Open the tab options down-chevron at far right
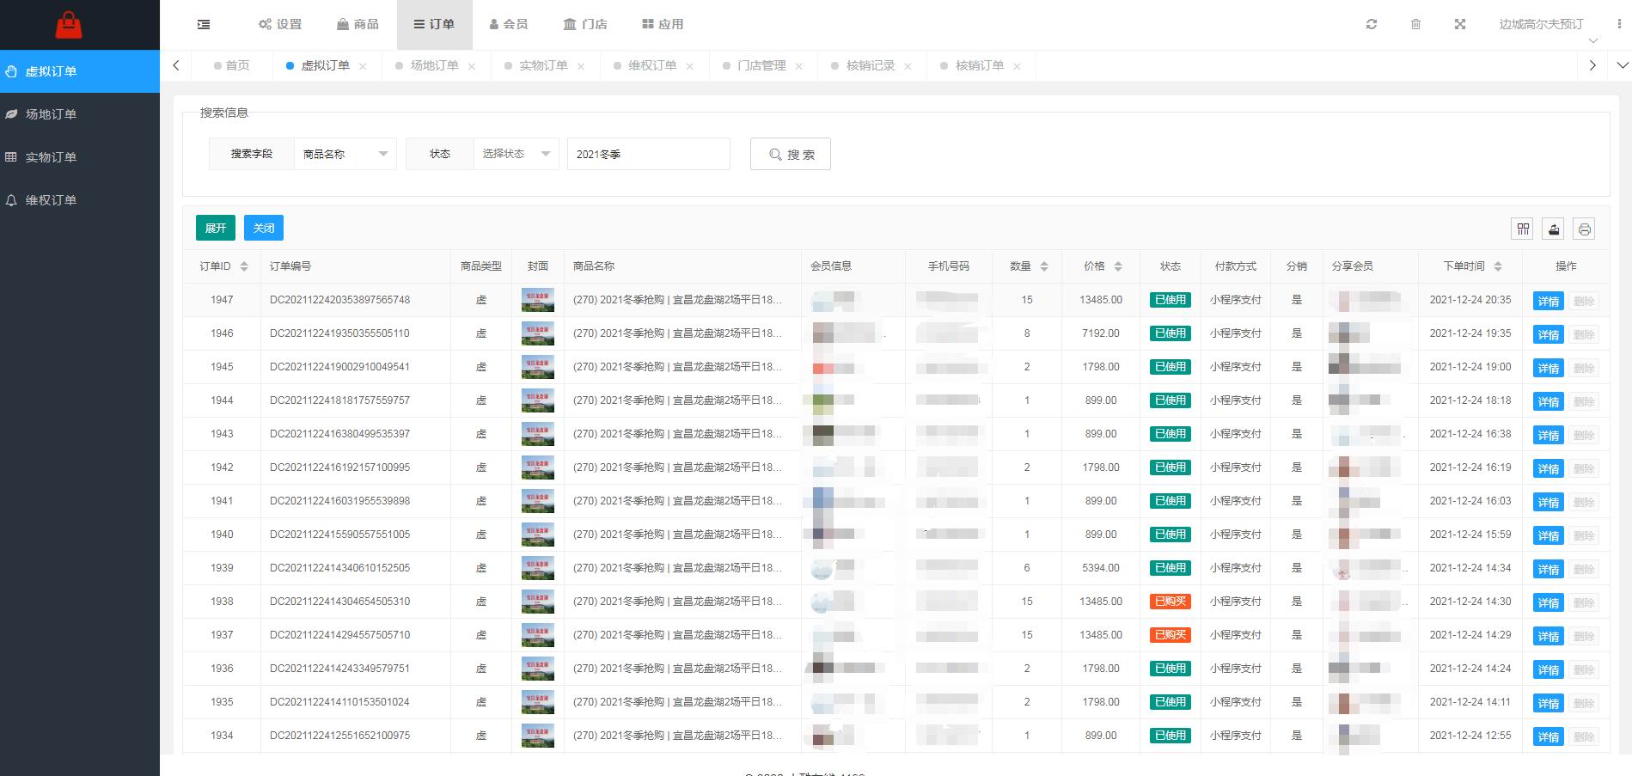This screenshot has height=776, width=1632. pyautogui.click(x=1622, y=65)
